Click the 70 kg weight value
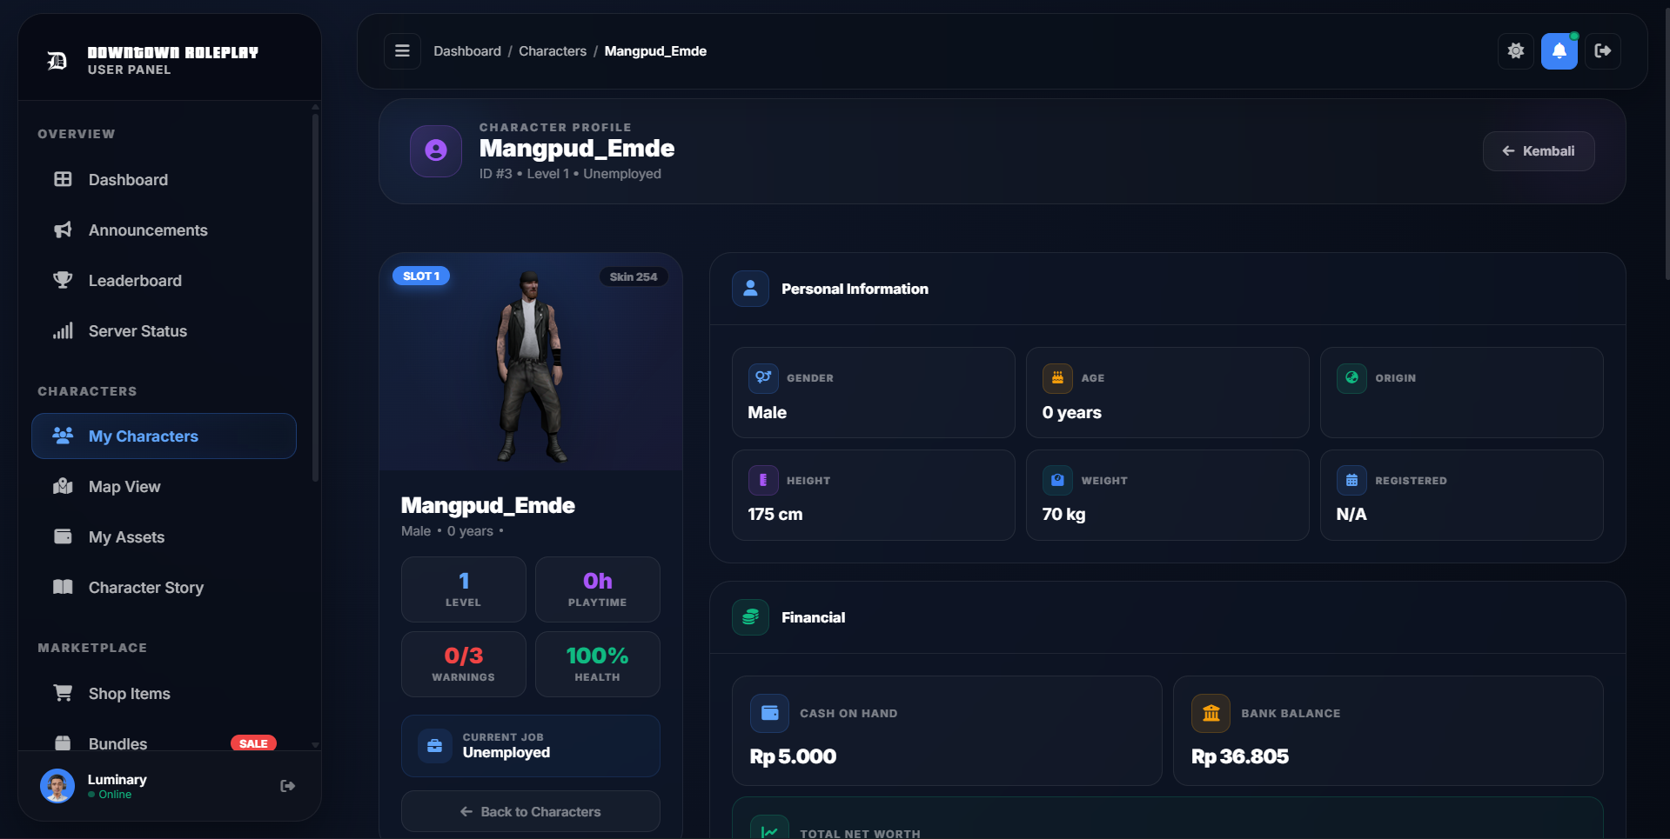Image resolution: width=1670 pixels, height=839 pixels. pos(1063,514)
